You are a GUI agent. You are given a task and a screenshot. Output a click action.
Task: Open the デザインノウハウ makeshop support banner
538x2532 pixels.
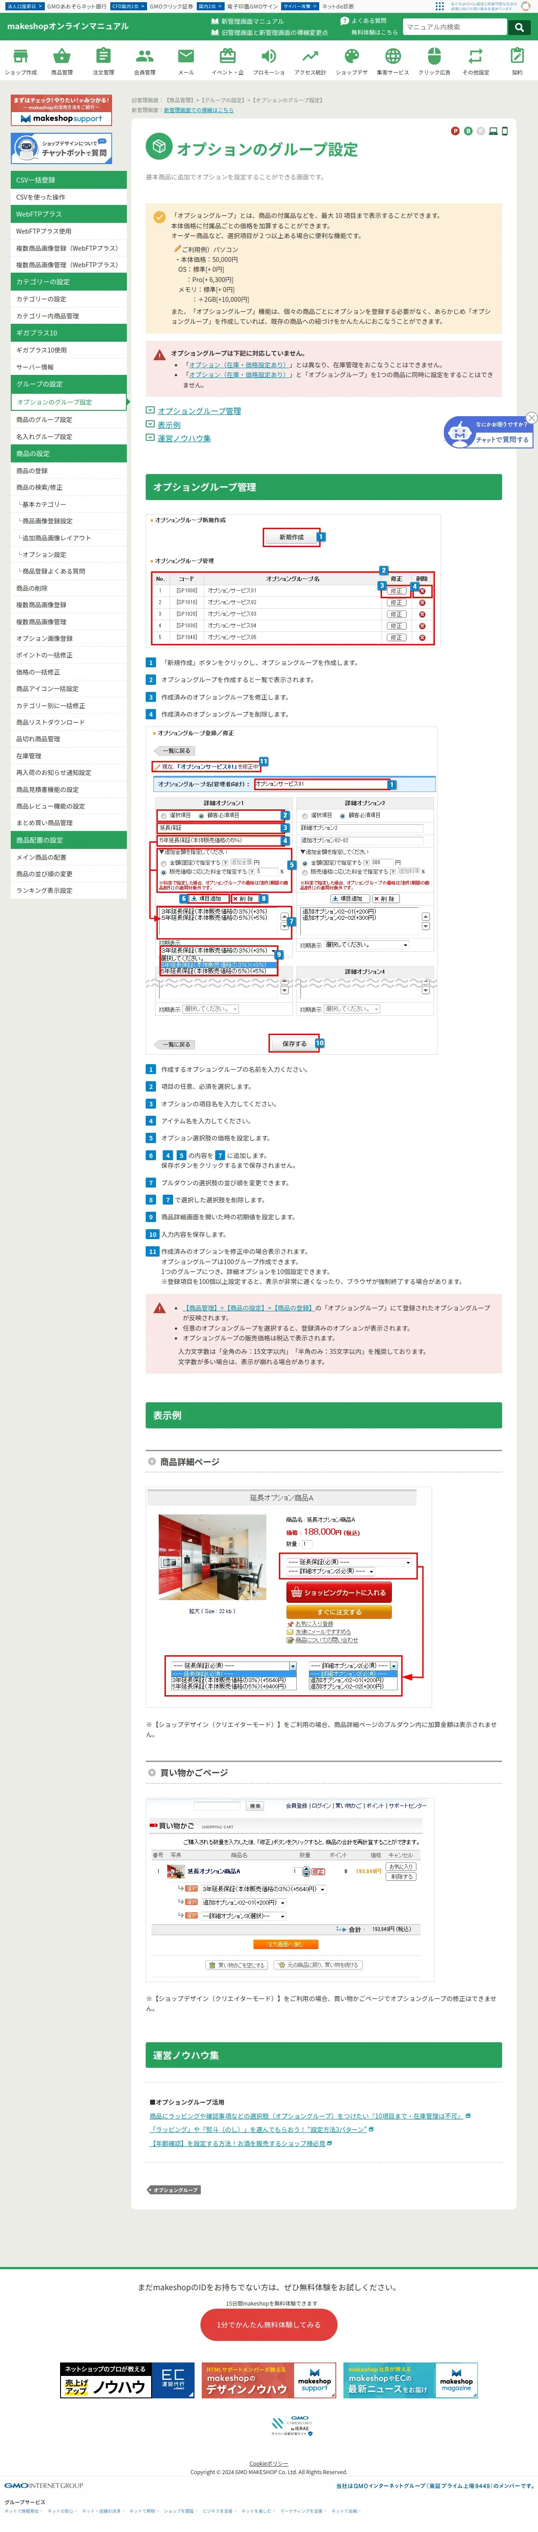[x=269, y=2380]
